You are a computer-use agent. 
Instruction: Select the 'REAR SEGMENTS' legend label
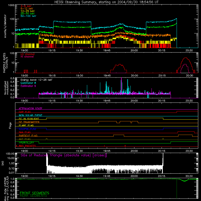pyautogui.click(x=33, y=196)
